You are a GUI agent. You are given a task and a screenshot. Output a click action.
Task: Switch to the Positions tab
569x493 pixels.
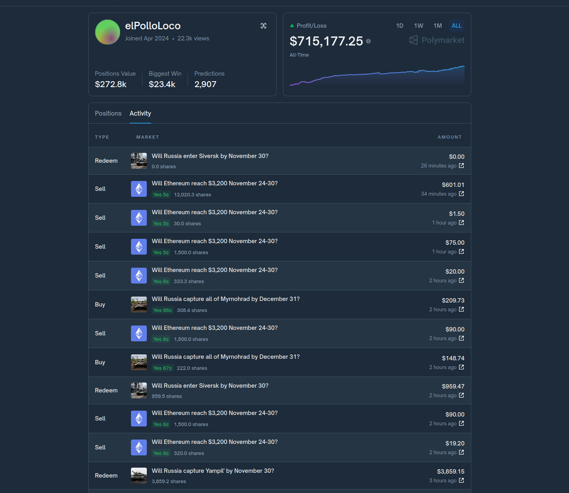coord(108,113)
